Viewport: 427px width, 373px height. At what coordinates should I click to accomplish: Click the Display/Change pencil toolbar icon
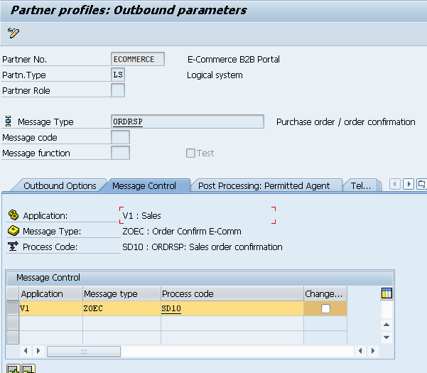pos(13,33)
